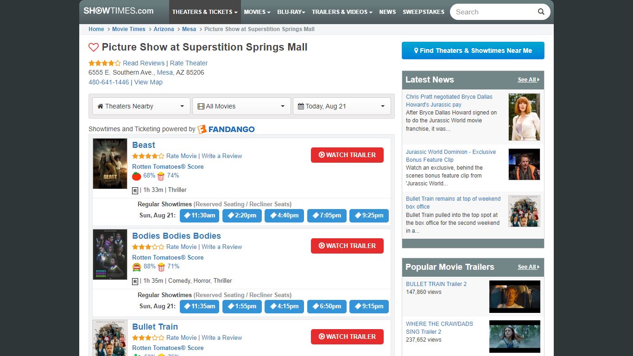Select Beast 2:20pm showtime
The width and height of the screenshot is (633, 356).
coord(242,216)
